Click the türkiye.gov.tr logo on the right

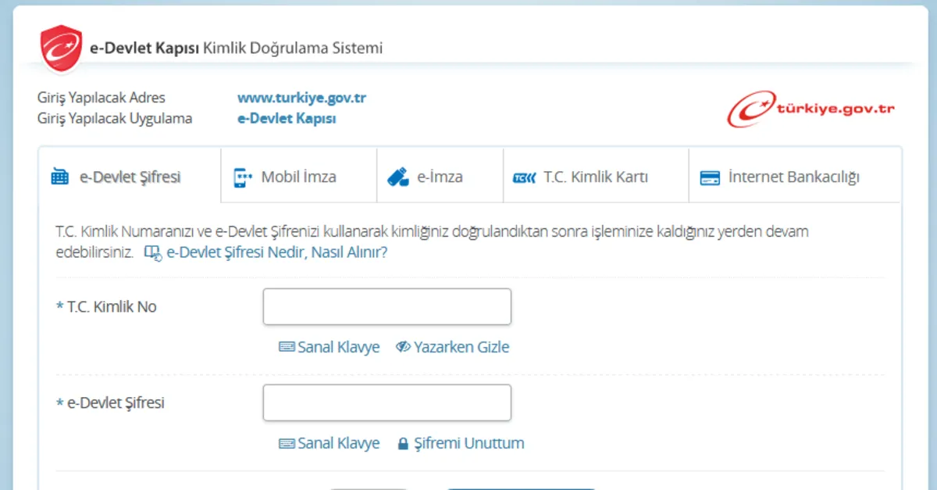click(812, 109)
